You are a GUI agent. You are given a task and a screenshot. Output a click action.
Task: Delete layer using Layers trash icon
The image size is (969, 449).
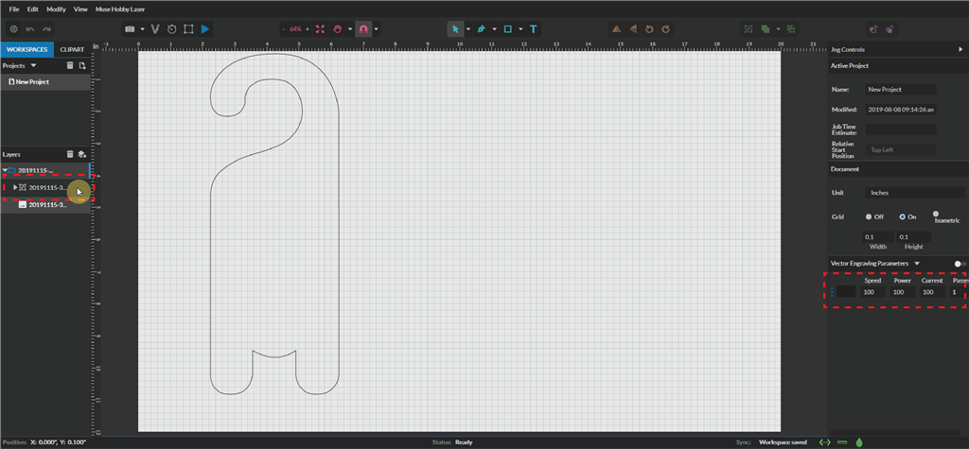coord(69,154)
